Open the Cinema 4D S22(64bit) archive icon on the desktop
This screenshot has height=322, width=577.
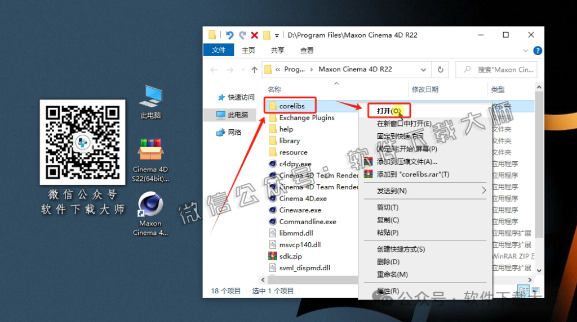tap(150, 161)
